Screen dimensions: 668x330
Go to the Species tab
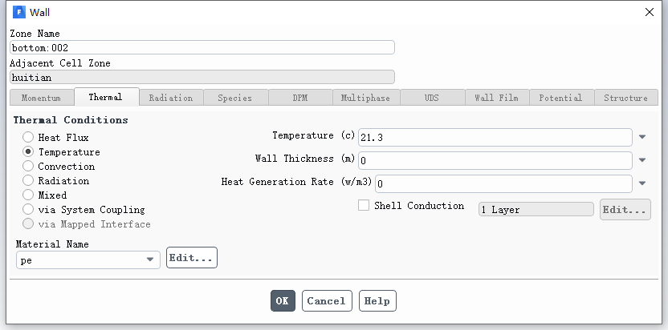click(x=234, y=98)
